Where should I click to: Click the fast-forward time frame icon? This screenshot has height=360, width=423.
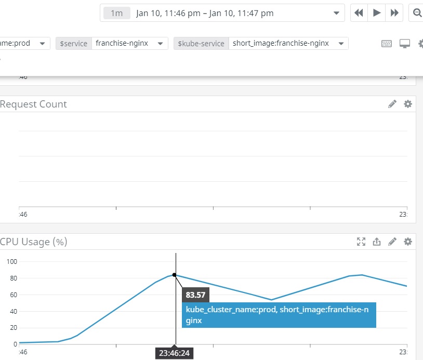point(394,13)
